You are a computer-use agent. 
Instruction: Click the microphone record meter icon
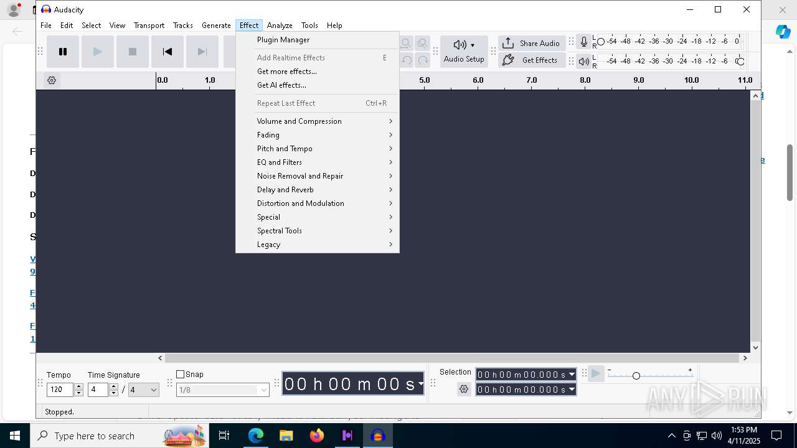583,42
